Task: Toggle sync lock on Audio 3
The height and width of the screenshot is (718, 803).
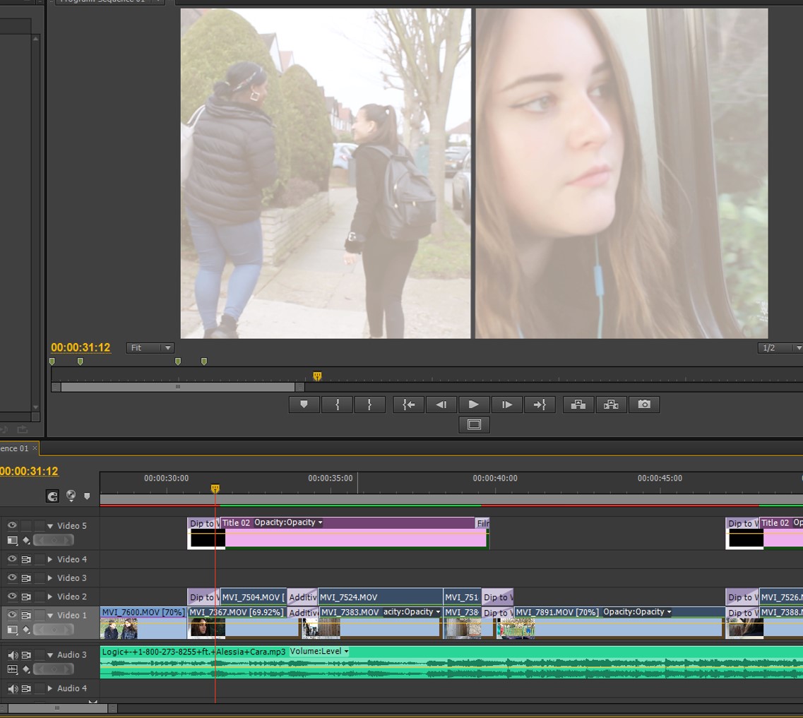Action: pos(26,654)
